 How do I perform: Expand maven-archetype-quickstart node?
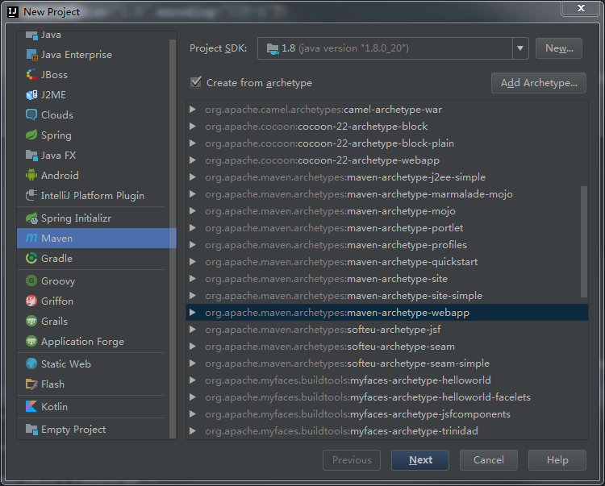(x=193, y=262)
